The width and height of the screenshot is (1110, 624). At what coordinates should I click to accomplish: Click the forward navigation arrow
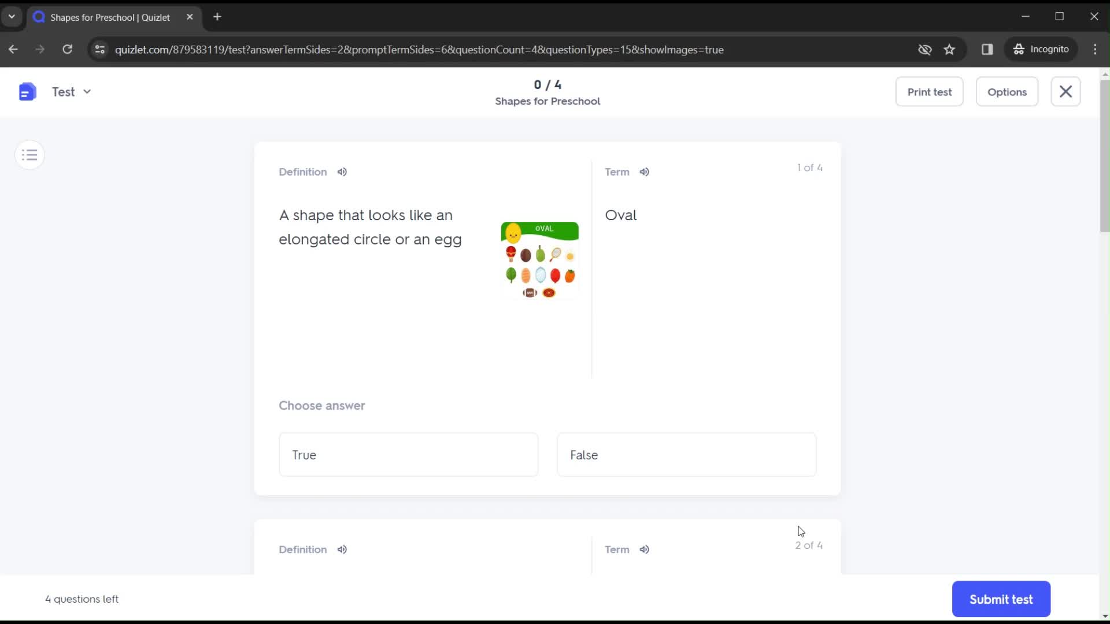pos(40,49)
